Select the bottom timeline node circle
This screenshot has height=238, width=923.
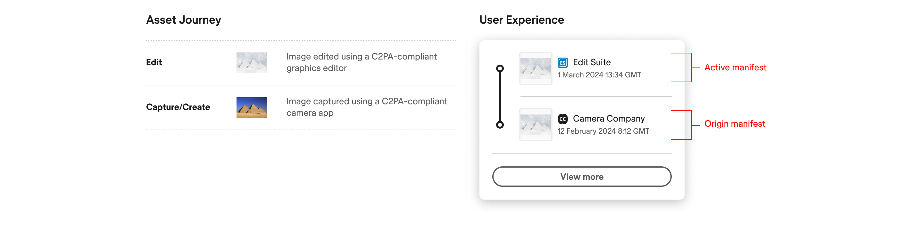pos(500,124)
